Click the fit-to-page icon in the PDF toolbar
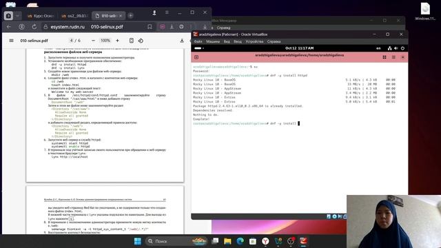 click(132, 41)
